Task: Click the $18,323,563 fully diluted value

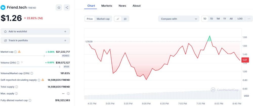Action: coord(62,100)
